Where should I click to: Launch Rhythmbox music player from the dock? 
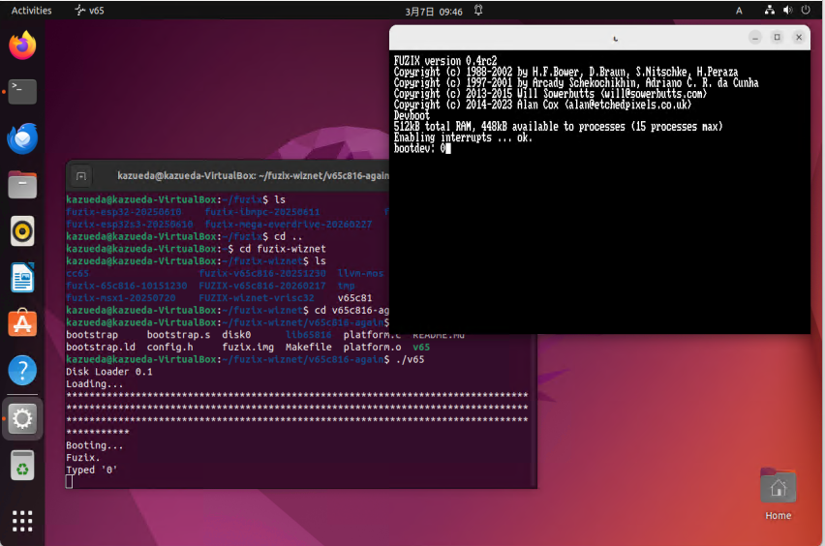pos(22,231)
